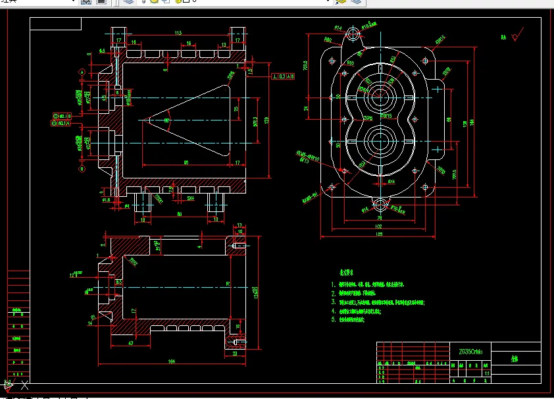554x399 pixels.
Task: Select the 95 dimension text
Action: point(186,163)
